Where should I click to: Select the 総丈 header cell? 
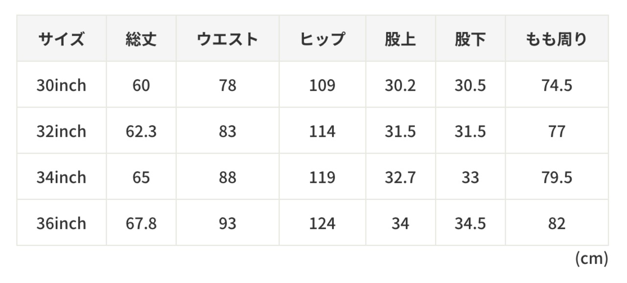tap(141, 39)
